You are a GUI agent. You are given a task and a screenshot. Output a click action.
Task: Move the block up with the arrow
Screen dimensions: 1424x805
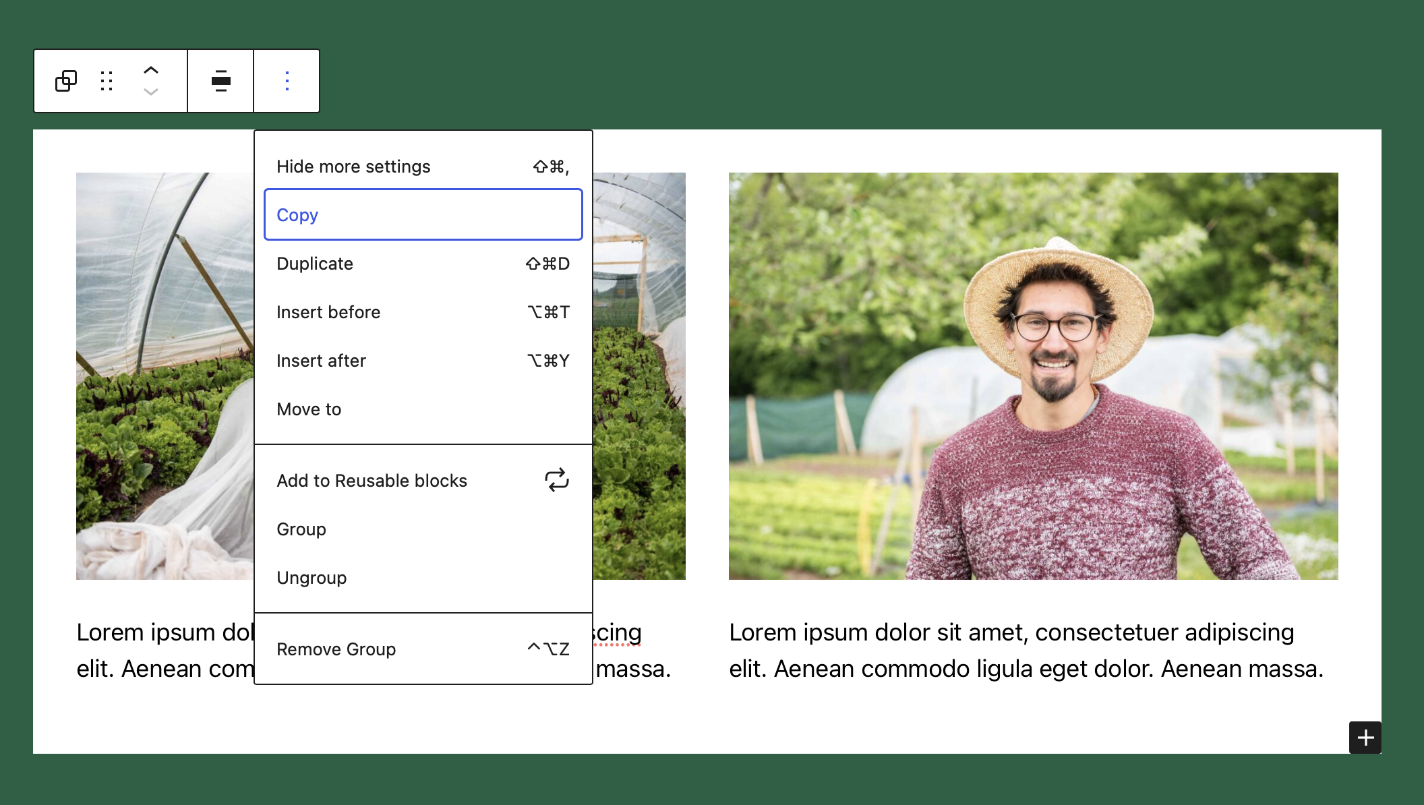[152, 69]
